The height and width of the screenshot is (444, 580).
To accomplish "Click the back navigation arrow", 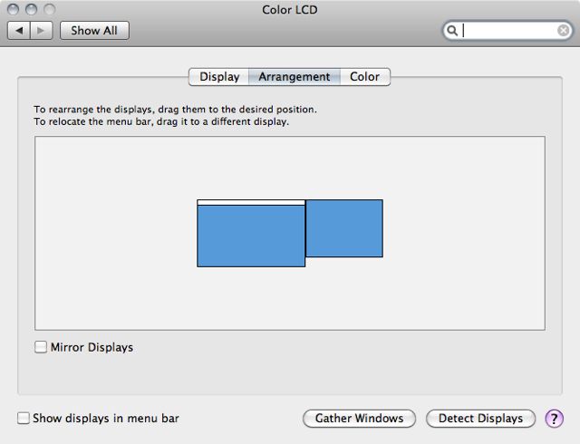I will click(x=19, y=30).
